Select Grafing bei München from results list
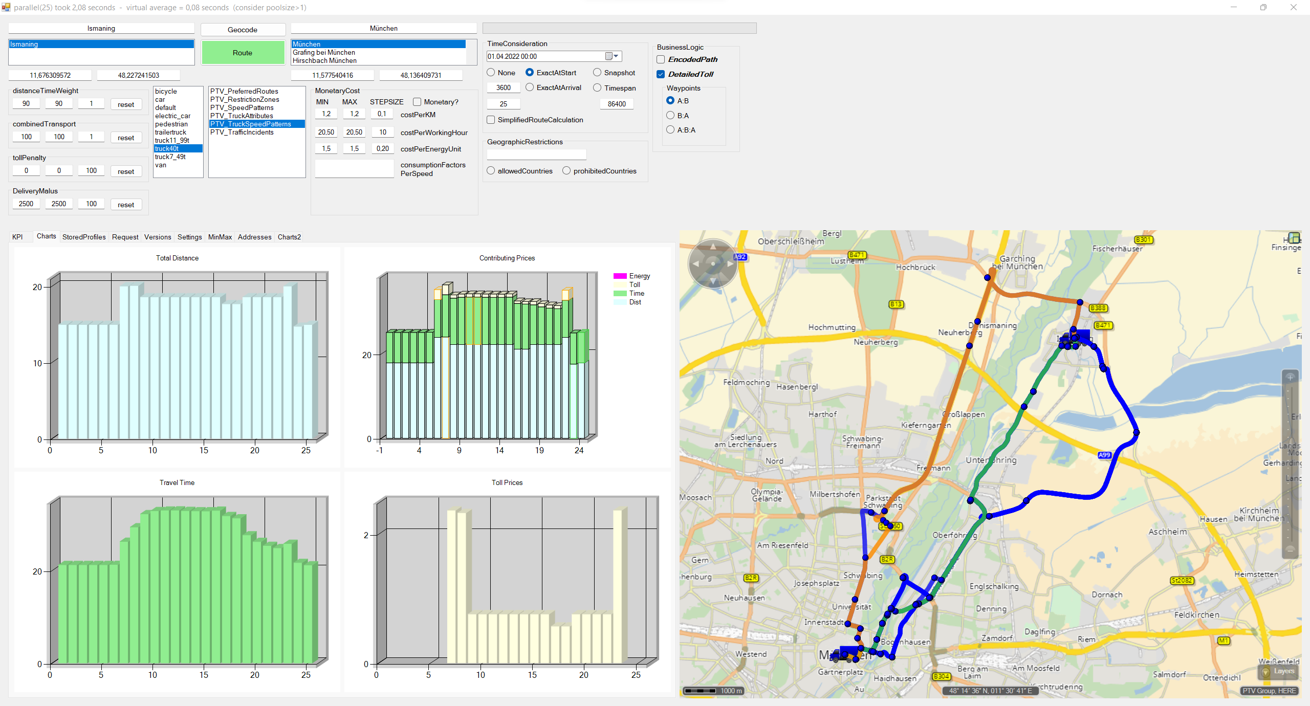Image resolution: width=1310 pixels, height=706 pixels. (x=324, y=52)
